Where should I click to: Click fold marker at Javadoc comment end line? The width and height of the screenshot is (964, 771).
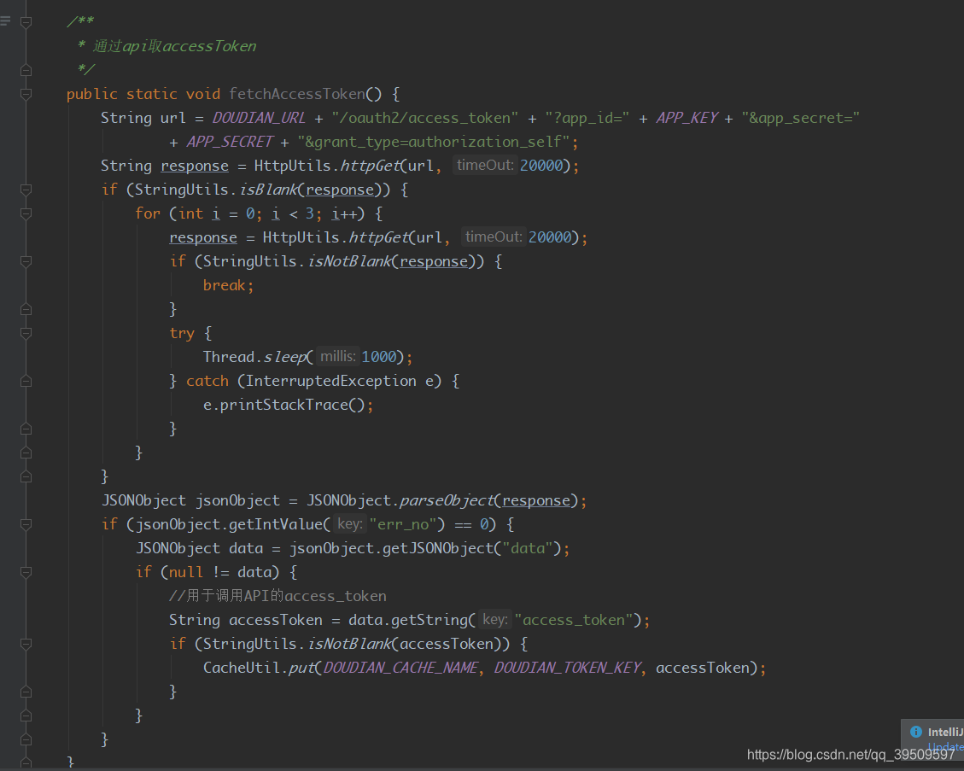(x=26, y=70)
